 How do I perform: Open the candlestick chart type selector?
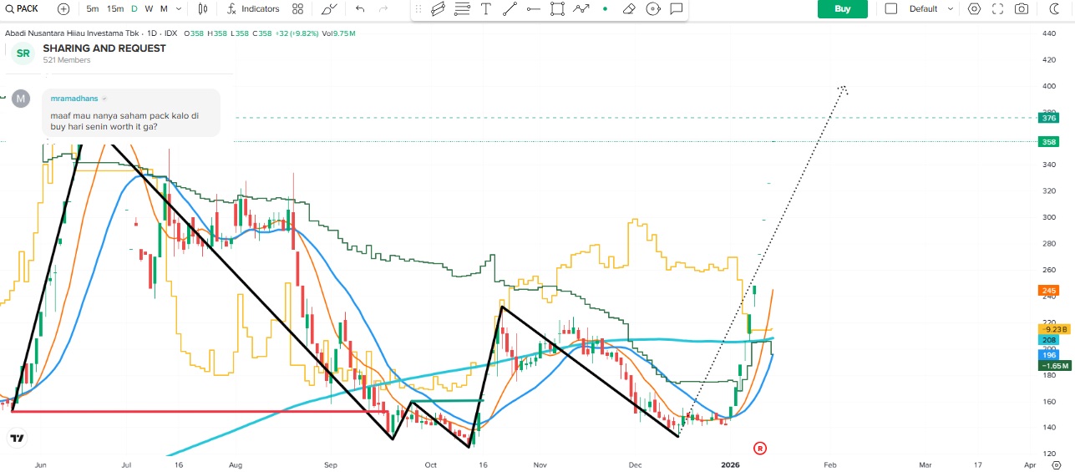[x=203, y=8]
